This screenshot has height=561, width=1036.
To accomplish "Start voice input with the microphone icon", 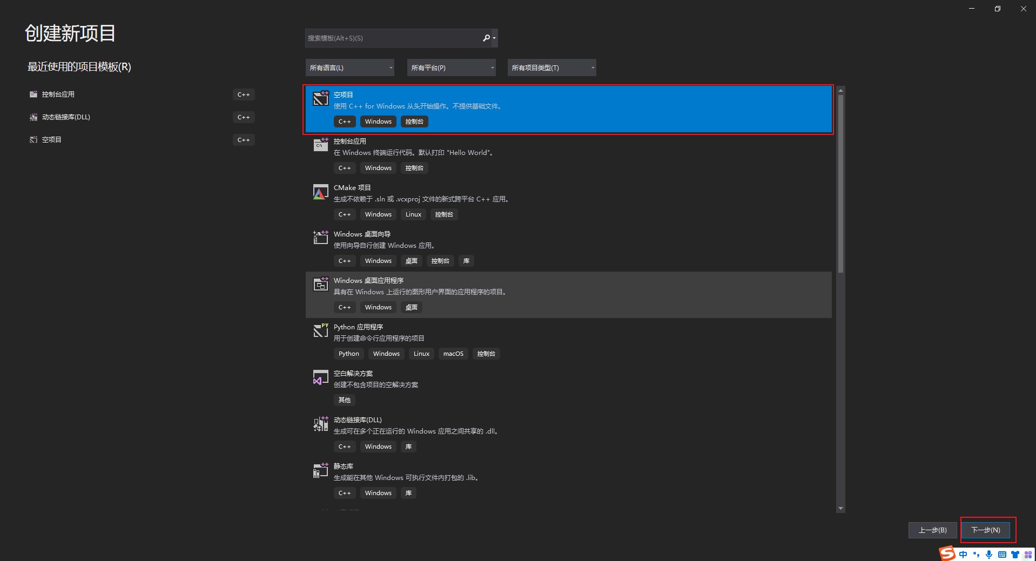I will (x=989, y=555).
